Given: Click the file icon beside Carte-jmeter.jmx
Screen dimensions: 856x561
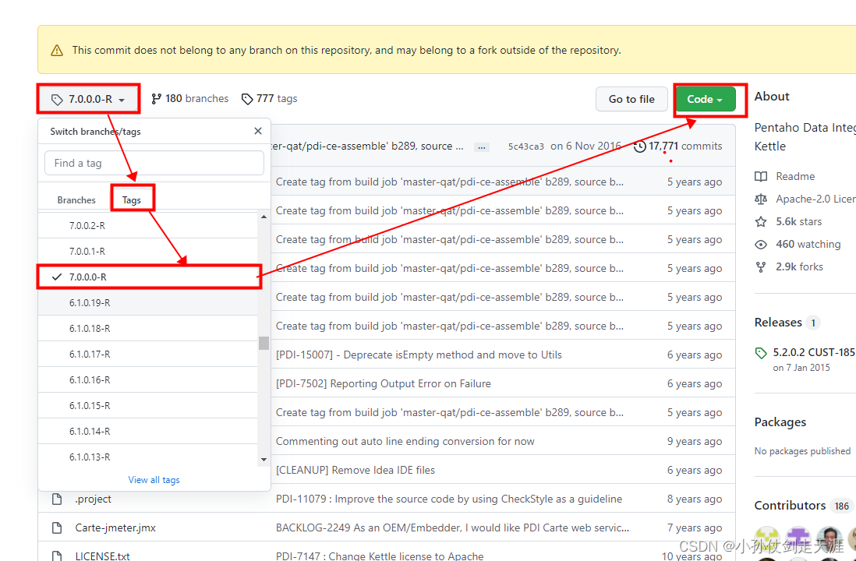Looking at the screenshot, I should (x=57, y=527).
